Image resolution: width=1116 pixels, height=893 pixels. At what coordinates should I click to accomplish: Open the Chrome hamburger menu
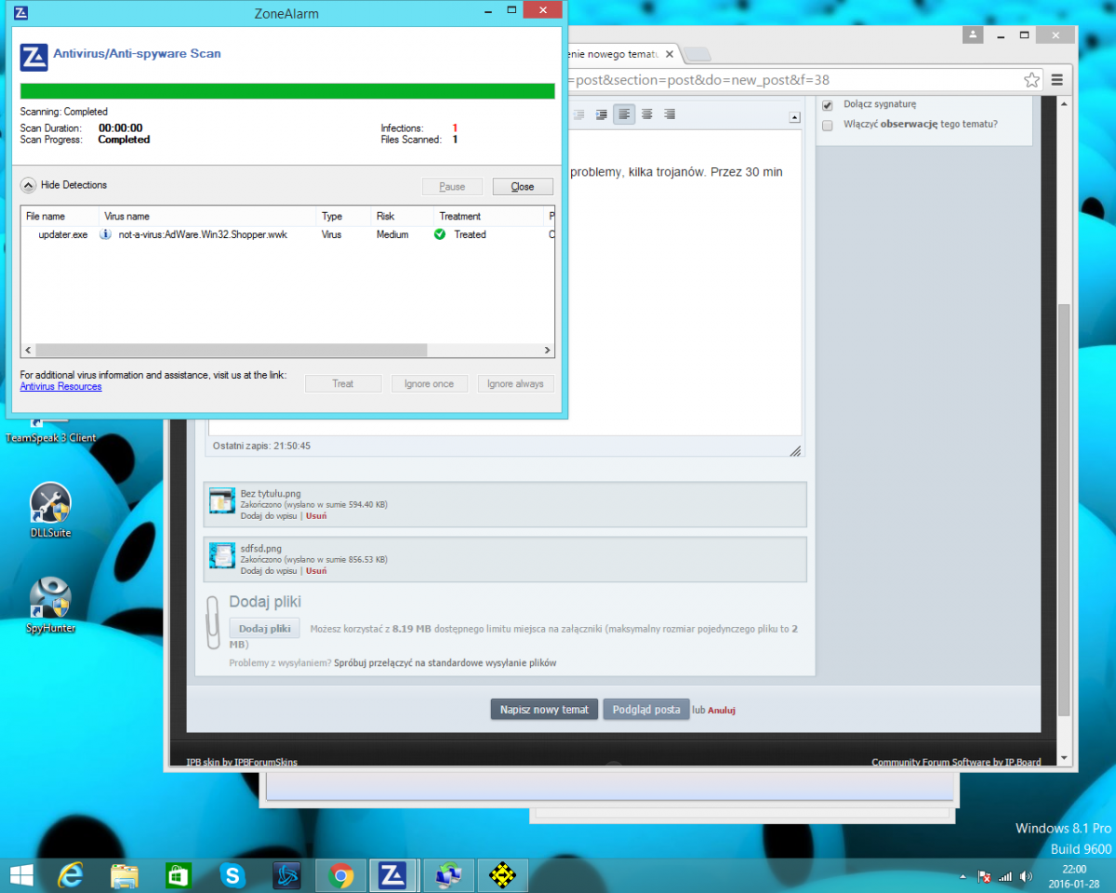pyautogui.click(x=1057, y=80)
